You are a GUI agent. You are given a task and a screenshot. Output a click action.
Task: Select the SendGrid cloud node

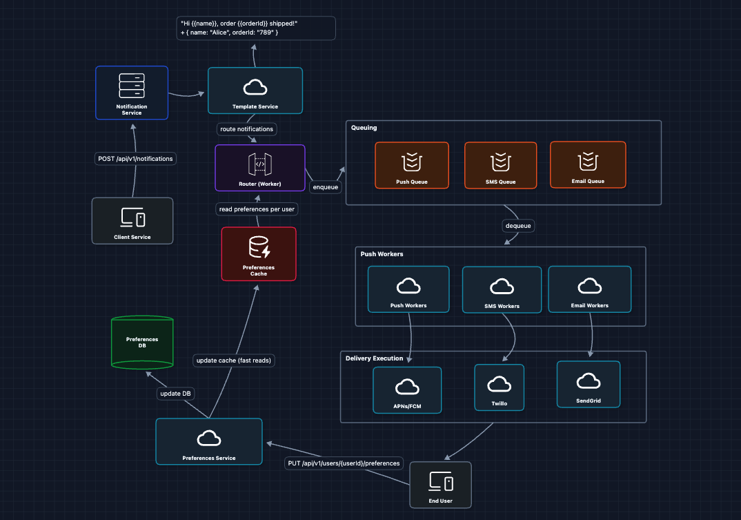(588, 381)
